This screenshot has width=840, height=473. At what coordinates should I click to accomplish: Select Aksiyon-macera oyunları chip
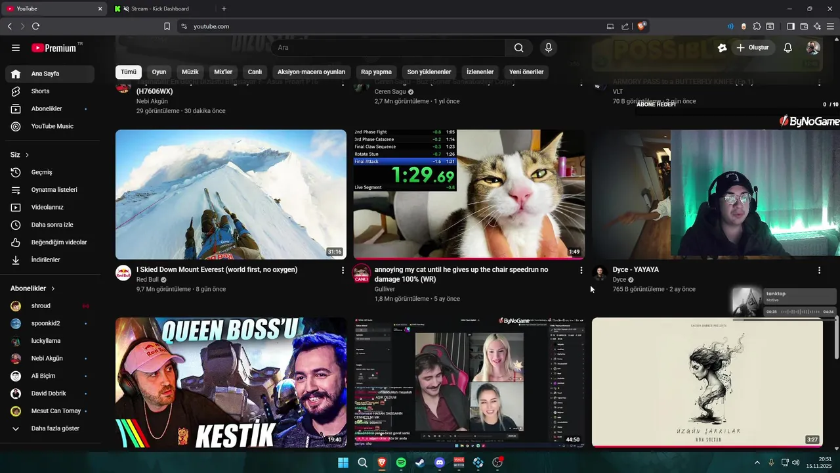tap(312, 72)
